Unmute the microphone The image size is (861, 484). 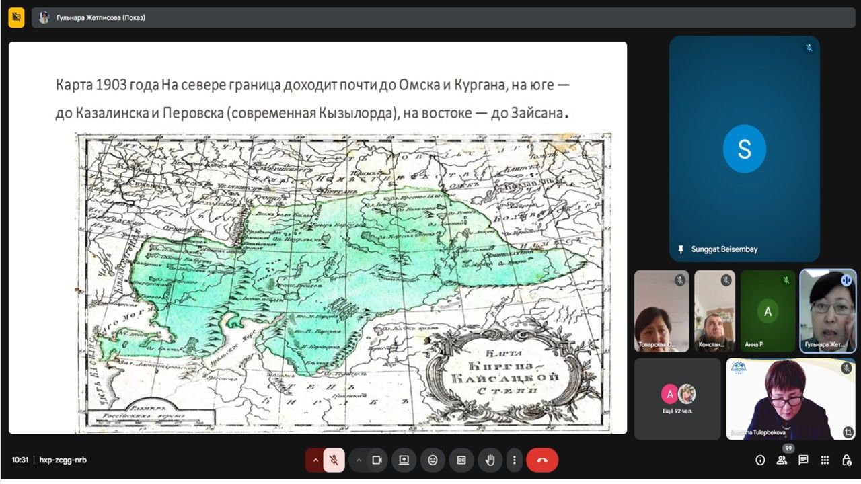333,460
